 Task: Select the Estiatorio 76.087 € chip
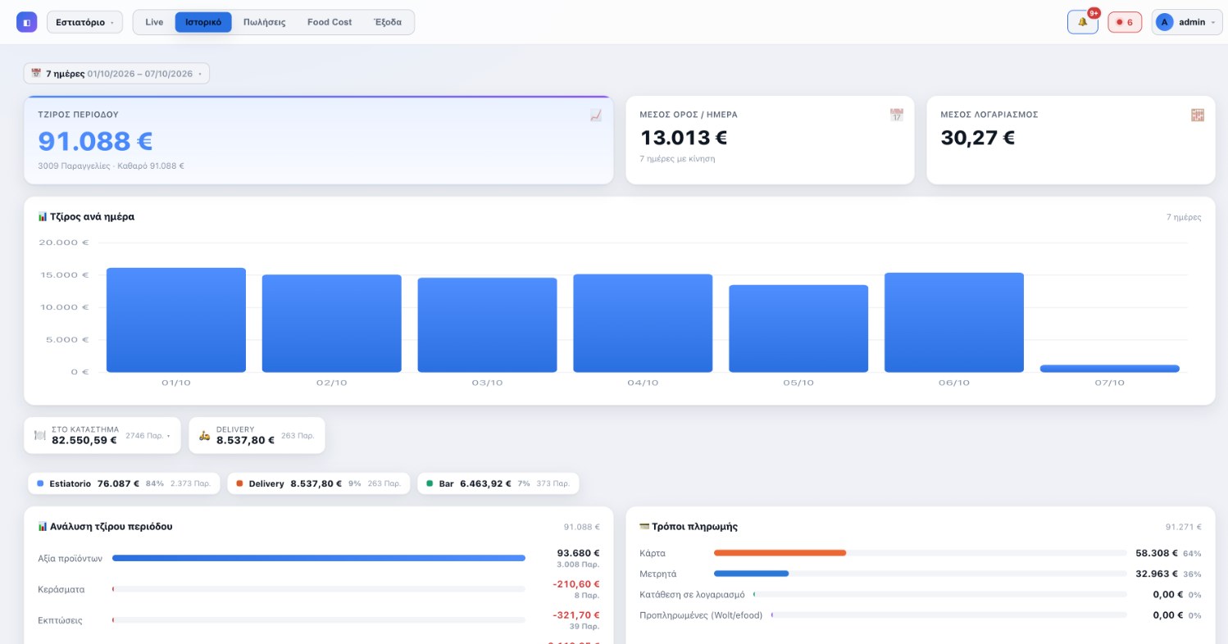[x=124, y=483]
